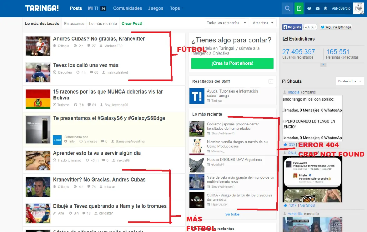Image resolution: width=367 pixels, height=232 pixels.
Task: Collapse the Resaltados del Staff panel
Action: click(x=271, y=81)
